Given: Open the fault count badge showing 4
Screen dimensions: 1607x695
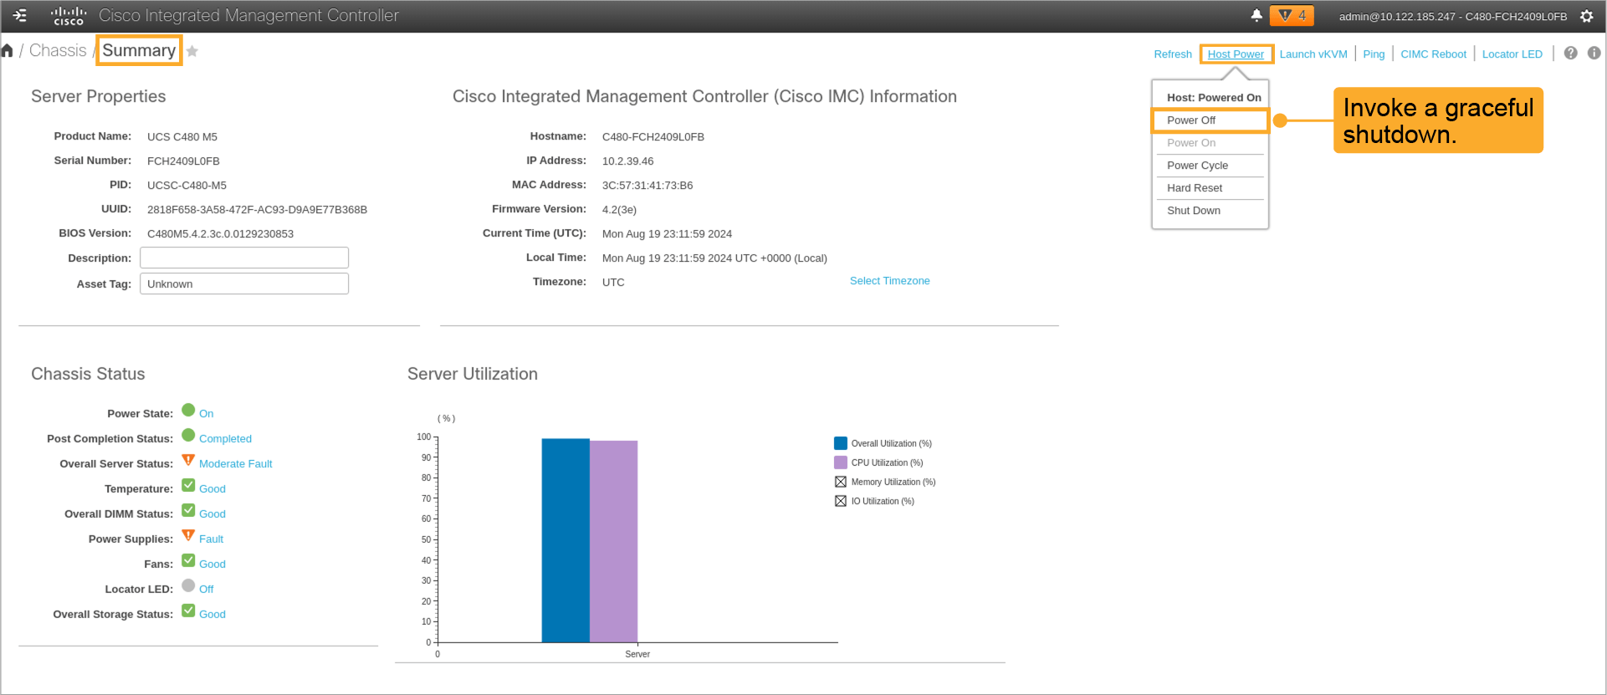Looking at the screenshot, I should (1292, 15).
